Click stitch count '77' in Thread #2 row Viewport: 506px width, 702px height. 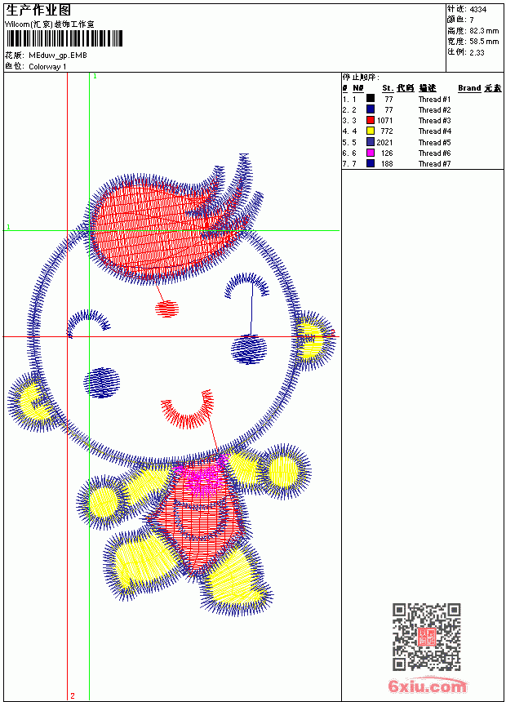(x=388, y=109)
